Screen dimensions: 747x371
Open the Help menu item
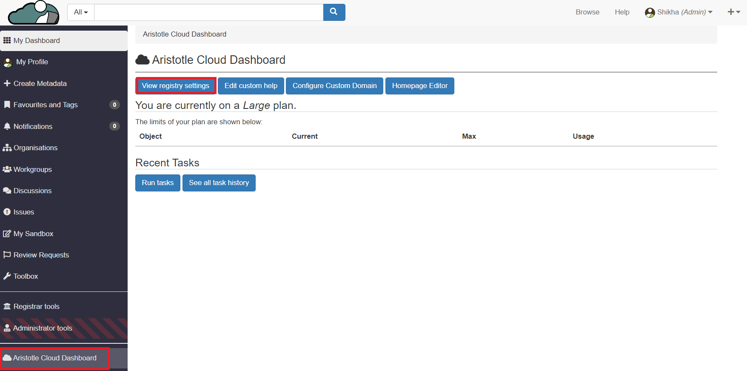[622, 12]
